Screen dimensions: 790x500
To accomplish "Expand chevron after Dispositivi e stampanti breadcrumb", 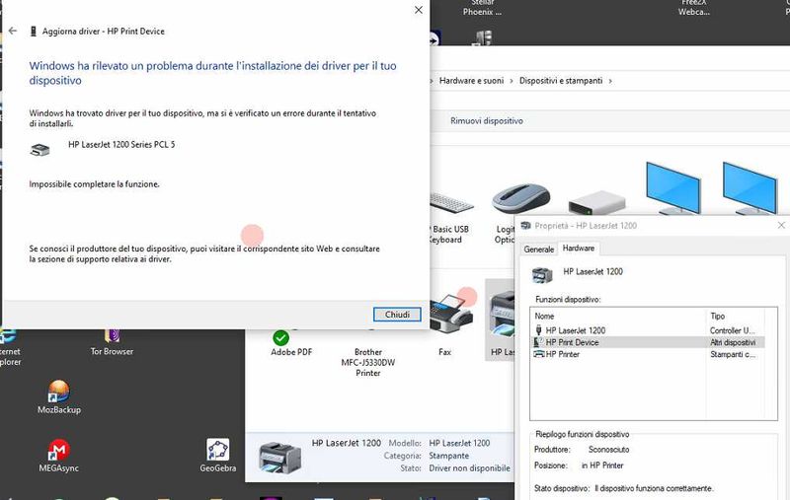I will 610,81.
